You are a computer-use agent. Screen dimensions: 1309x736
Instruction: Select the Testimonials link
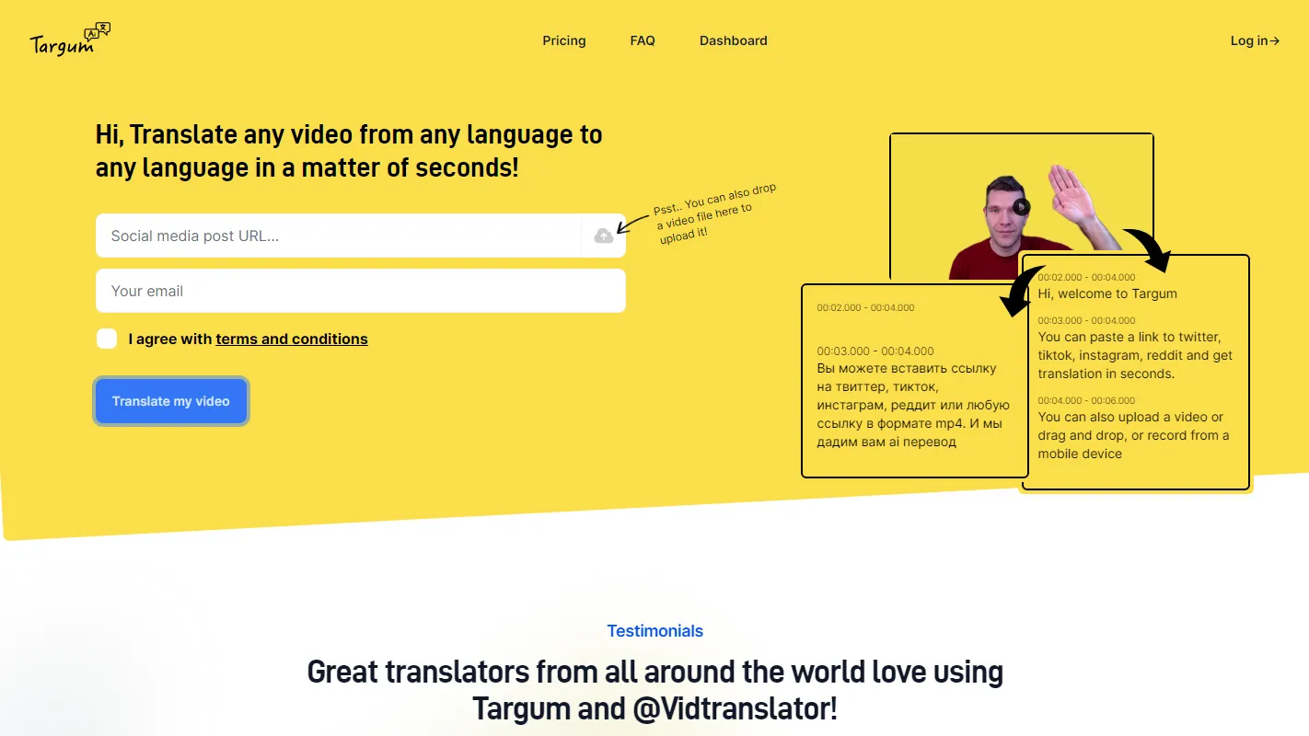point(654,631)
